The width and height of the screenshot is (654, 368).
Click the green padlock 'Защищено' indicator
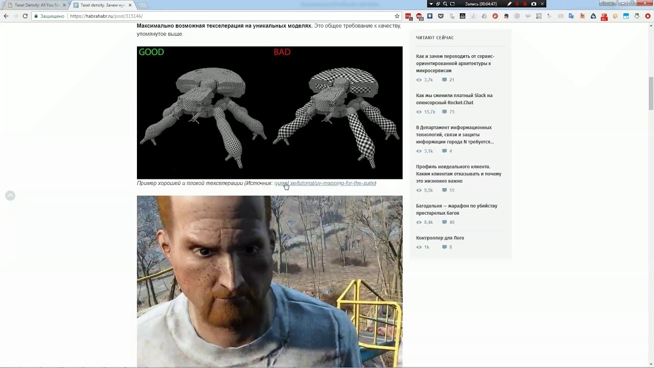click(x=50, y=16)
